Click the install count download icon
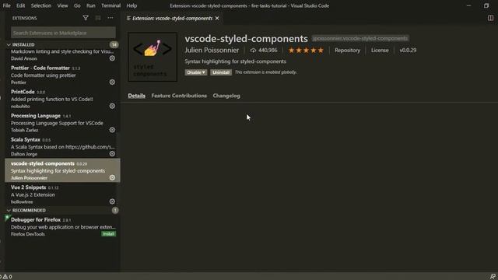Viewport: 498px width, 280px height. point(253,50)
